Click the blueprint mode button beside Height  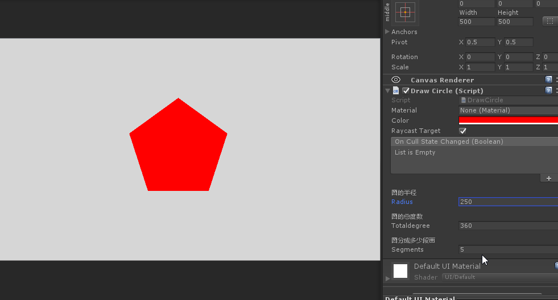550,22
